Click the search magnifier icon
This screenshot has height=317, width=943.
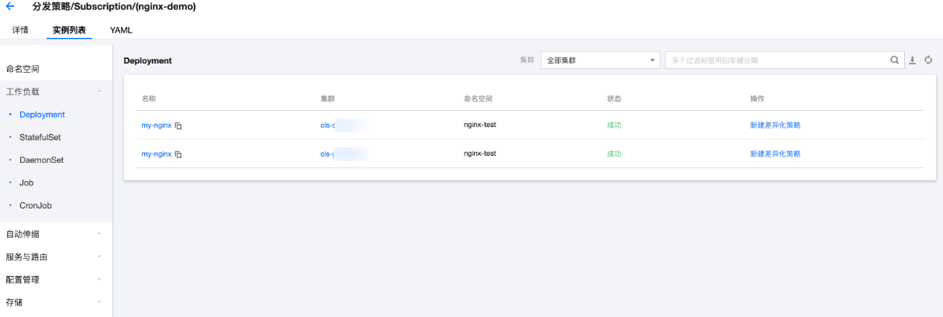point(894,60)
